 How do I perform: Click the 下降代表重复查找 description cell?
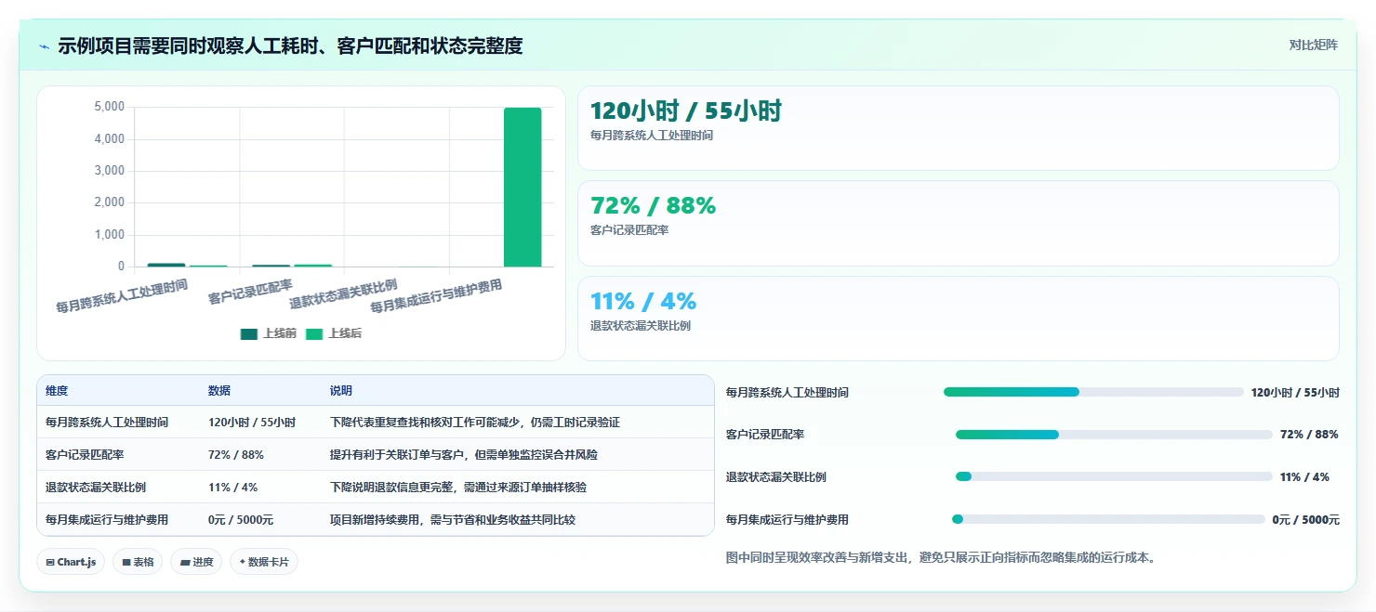click(475, 423)
